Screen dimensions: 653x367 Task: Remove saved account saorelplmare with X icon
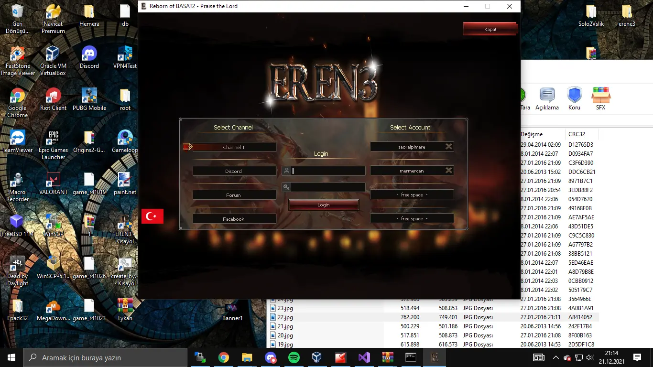[x=449, y=147]
